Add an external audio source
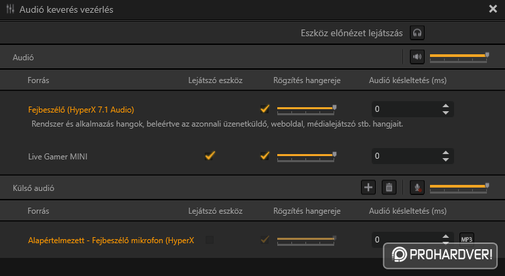The width and height of the screenshot is (505, 276). click(368, 187)
